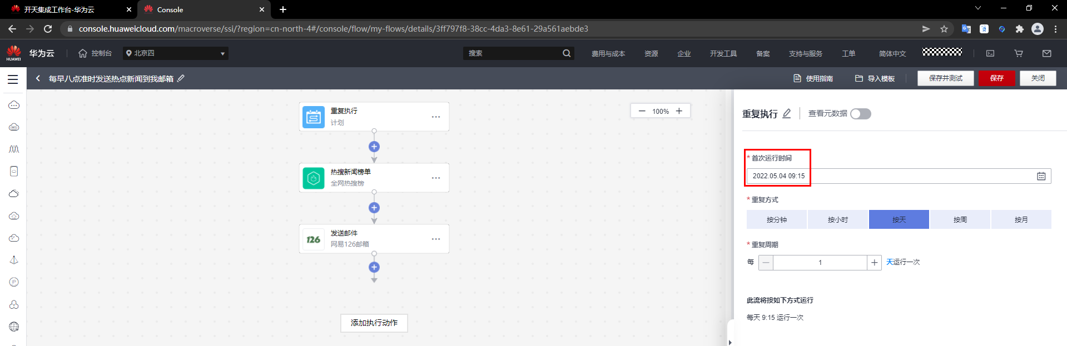Viewport: 1067px width, 346px height.
Task: Click the globe sidebar icon
Action: coord(14,327)
